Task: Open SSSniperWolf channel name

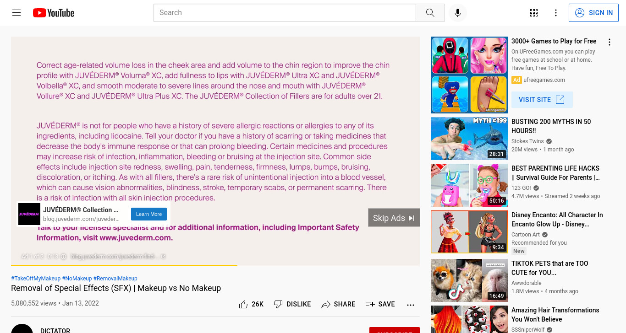Action: pyautogui.click(x=528, y=330)
